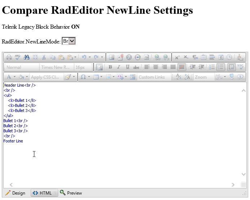Click the Insert Groupbox icon

tap(204, 57)
